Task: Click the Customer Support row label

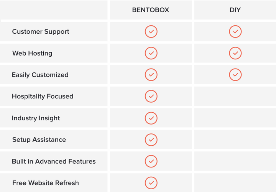Action: tap(41, 32)
